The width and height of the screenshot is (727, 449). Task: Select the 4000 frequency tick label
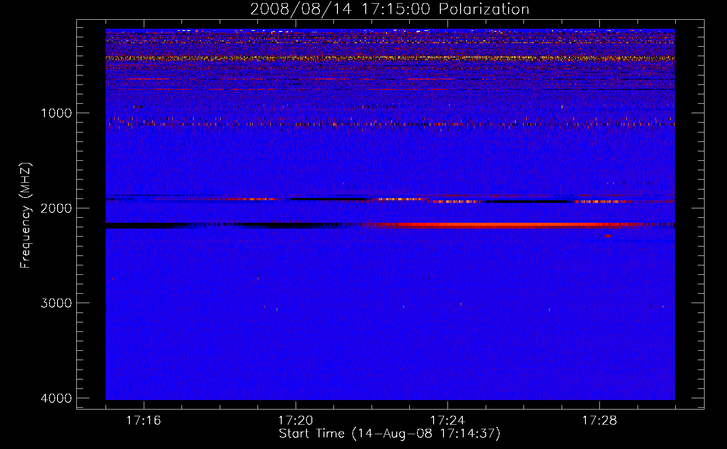pyautogui.click(x=56, y=398)
